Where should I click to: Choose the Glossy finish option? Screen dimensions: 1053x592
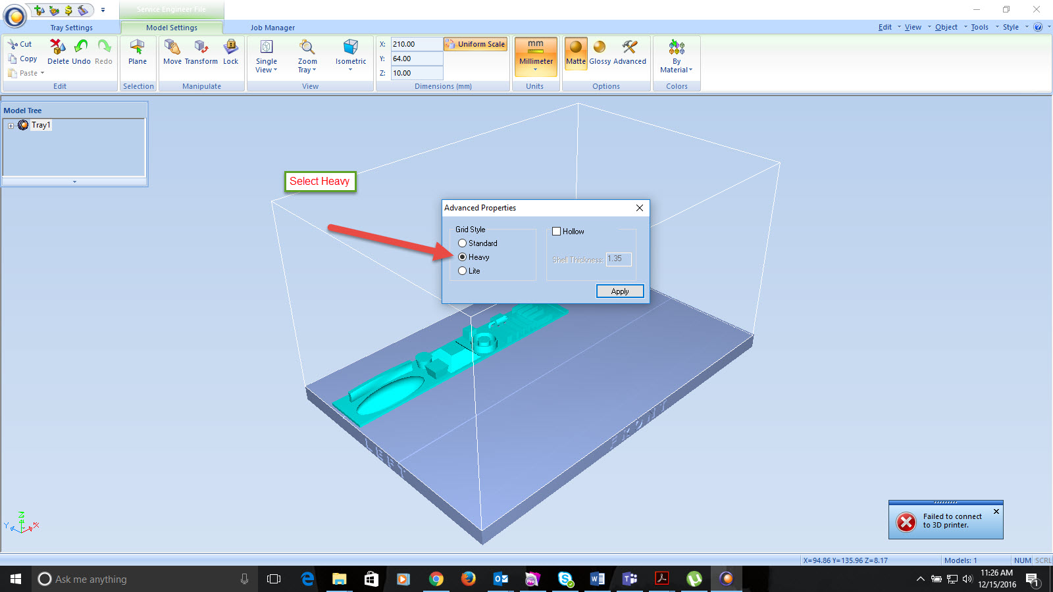click(600, 52)
